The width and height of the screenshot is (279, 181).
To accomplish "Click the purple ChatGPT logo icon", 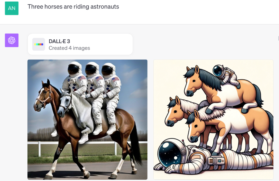I will tap(12, 40).
